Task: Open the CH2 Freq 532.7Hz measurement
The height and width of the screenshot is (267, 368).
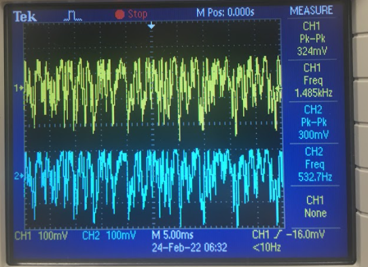Action: (x=315, y=164)
